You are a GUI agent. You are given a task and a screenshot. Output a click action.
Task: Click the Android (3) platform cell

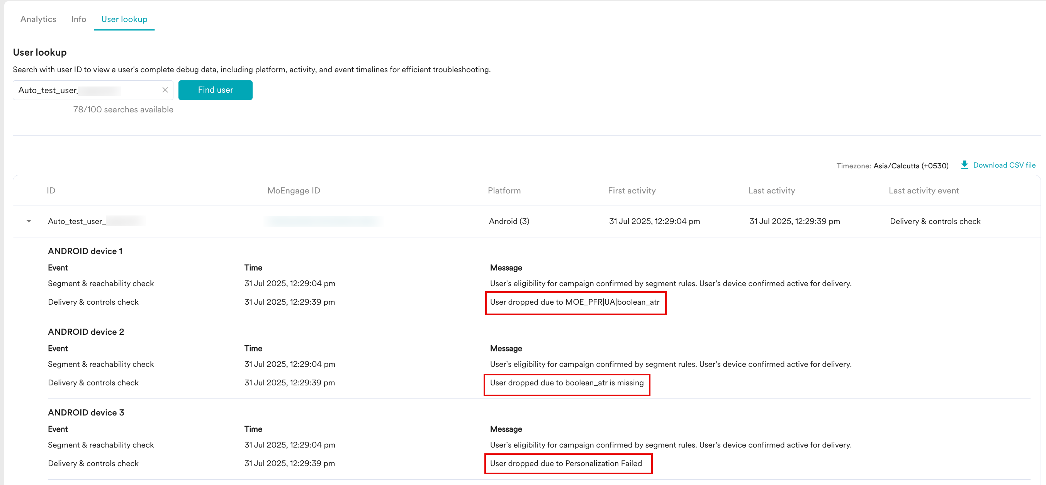click(509, 221)
